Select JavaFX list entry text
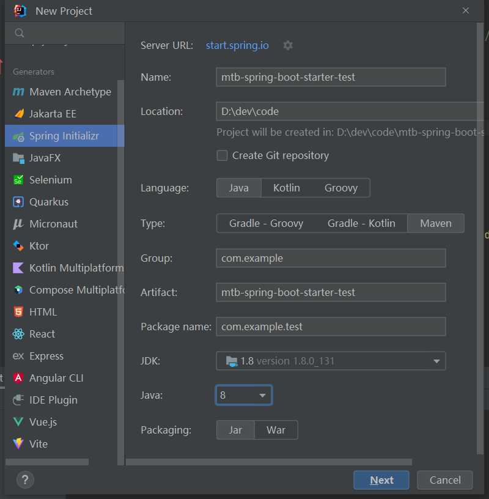Viewport: 489px width, 499px height. [x=45, y=158]
